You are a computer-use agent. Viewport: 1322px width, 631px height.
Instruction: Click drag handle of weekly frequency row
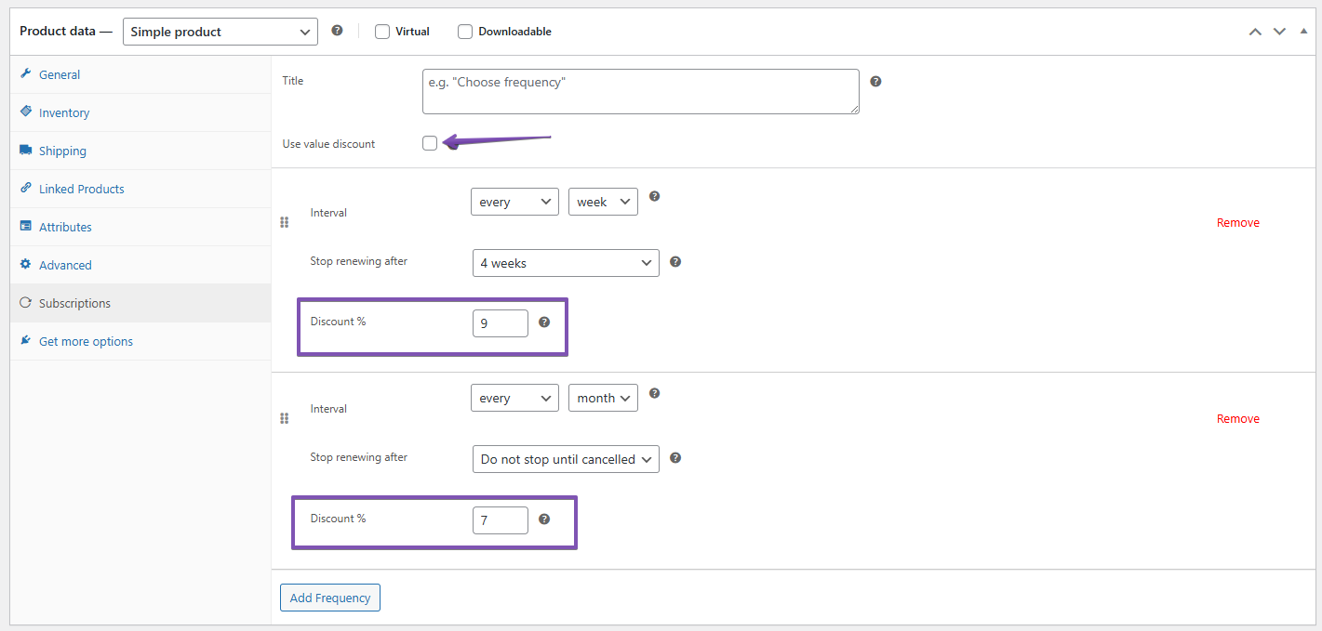click(x=285, y=223)
